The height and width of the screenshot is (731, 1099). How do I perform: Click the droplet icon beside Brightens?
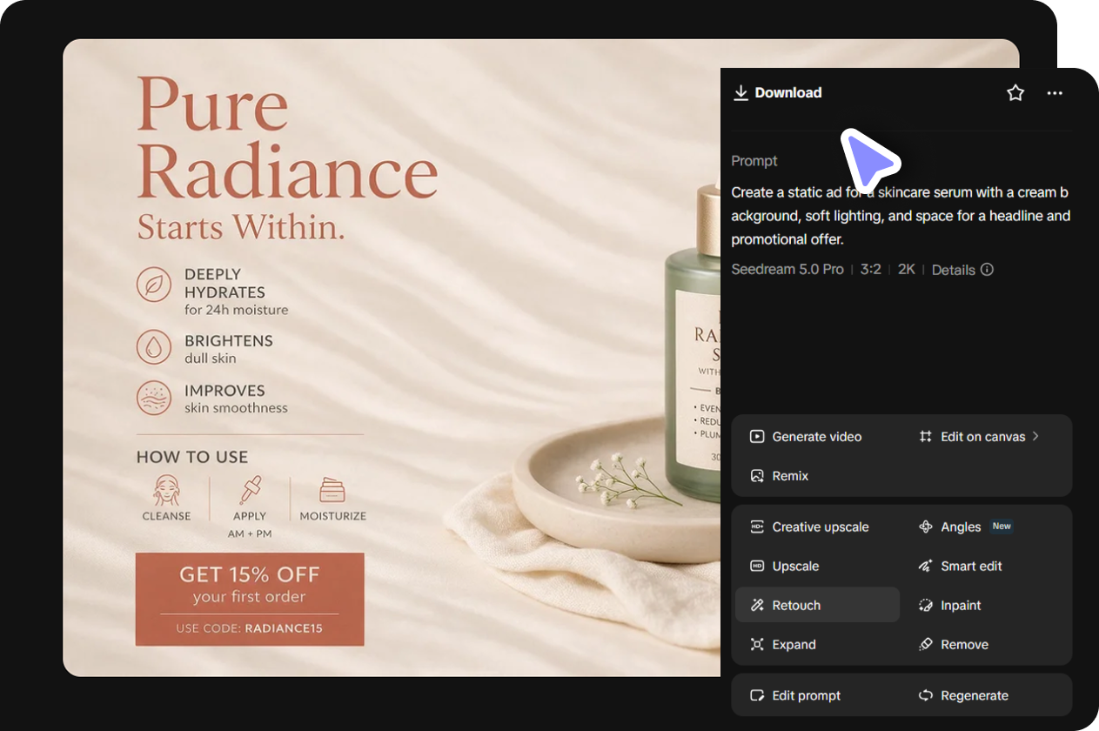(x=154, y=347)
